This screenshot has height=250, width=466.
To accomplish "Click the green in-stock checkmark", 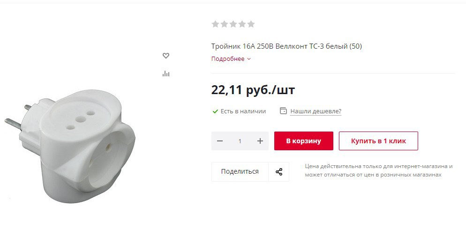I will coord(215,111).
